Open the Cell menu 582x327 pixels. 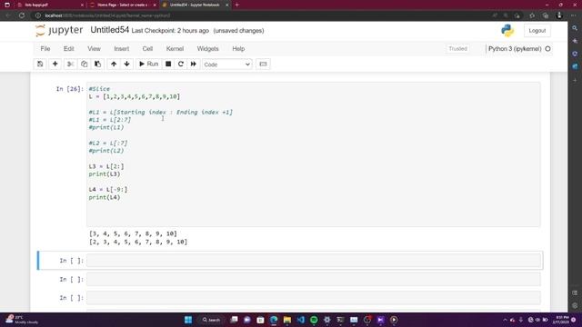pos(147,48)
